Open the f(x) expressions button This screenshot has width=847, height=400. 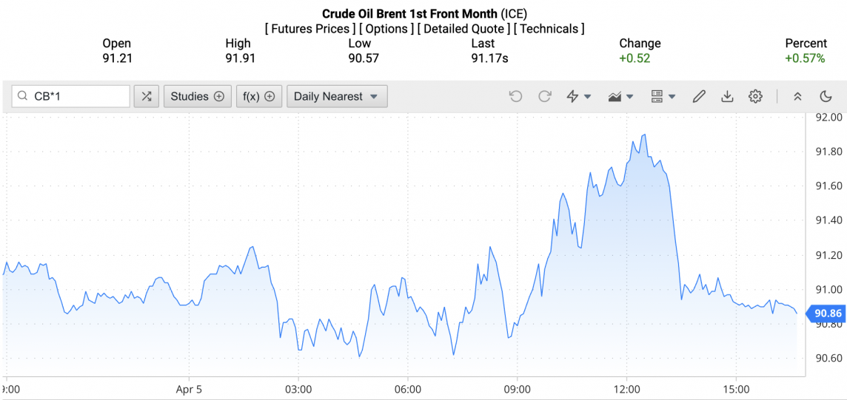click(259, 96)
